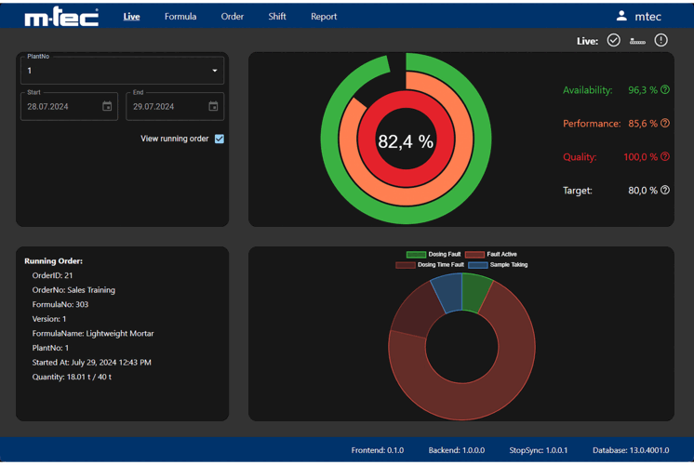The width and height of the screenshot is (694, 465).
Task: Click help icon next to Performance
Action: [665, 124]
